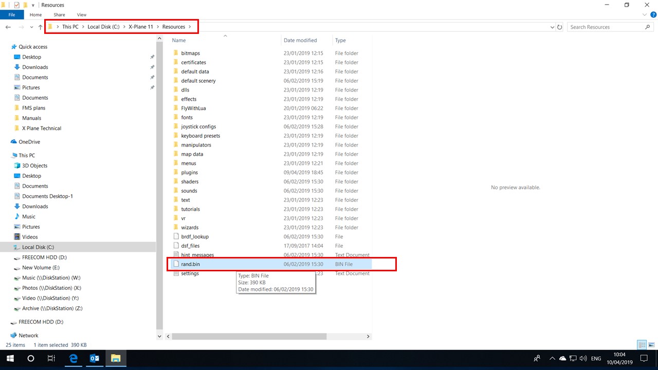Screen dimensions: 658x370
Task: Open Desktop under Quick access
Action: coord(31,57)
